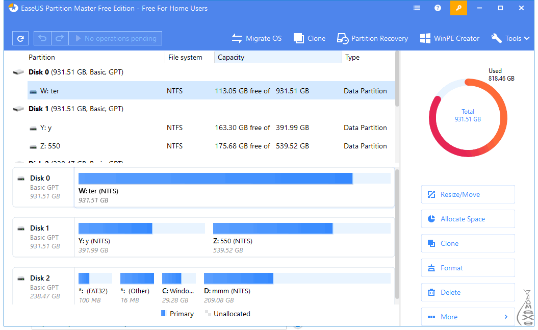This screenshot has width=538, height=330.
Task: Click the EaseUS app logo icon
Action: 13,8
